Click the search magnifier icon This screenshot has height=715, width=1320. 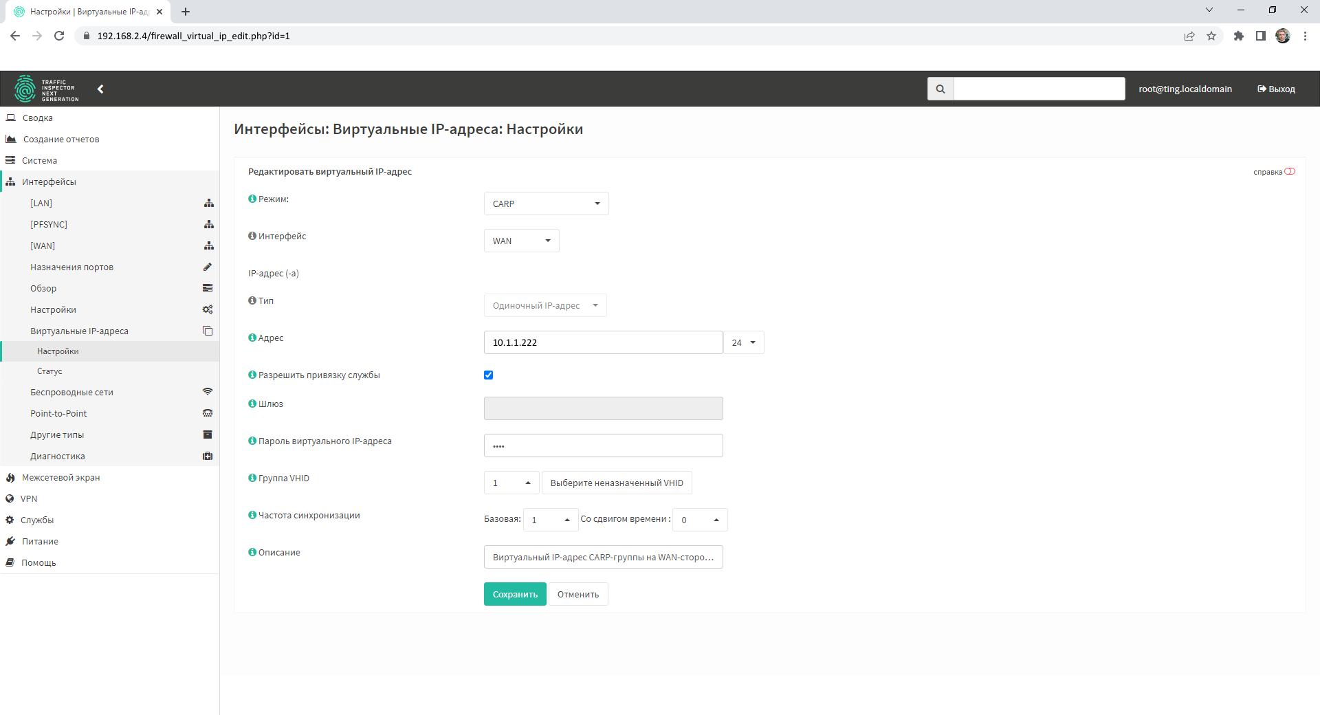coord(940,89)
